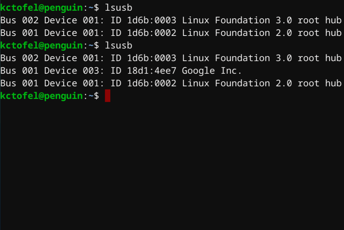Click the first lsusb command text
The image size is (344, 230).
tap(119, 8)
